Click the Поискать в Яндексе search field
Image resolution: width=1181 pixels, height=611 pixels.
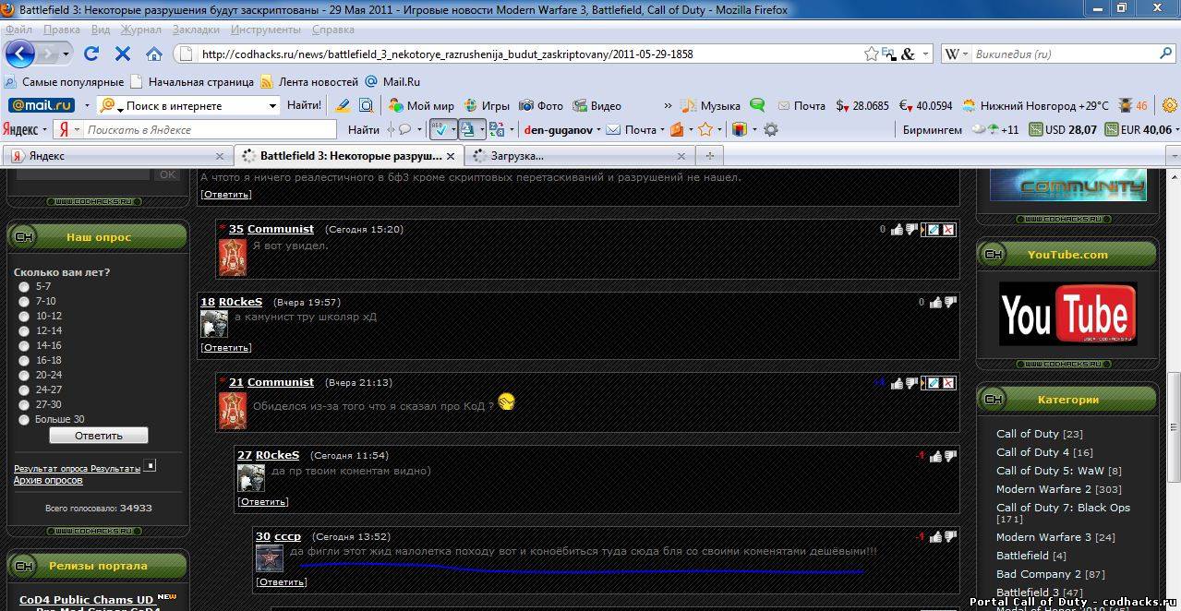point(211,130)
